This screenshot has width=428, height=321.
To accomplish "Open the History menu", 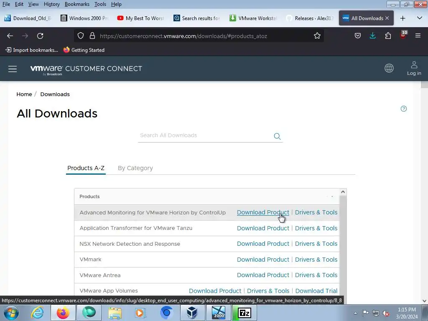I will pyautogui.click(x=51, y=4).
